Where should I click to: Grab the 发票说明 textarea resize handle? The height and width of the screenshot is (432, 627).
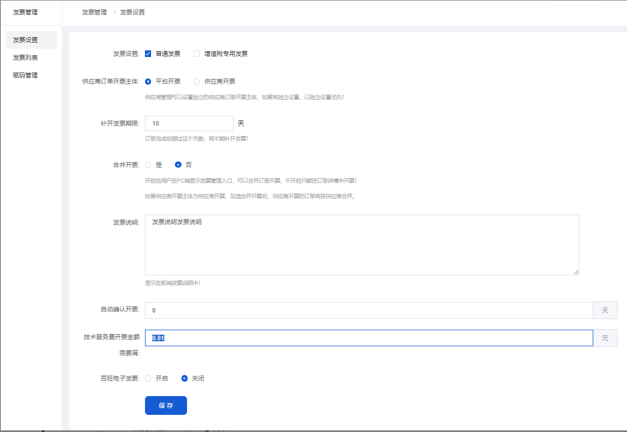coord(576,272)
